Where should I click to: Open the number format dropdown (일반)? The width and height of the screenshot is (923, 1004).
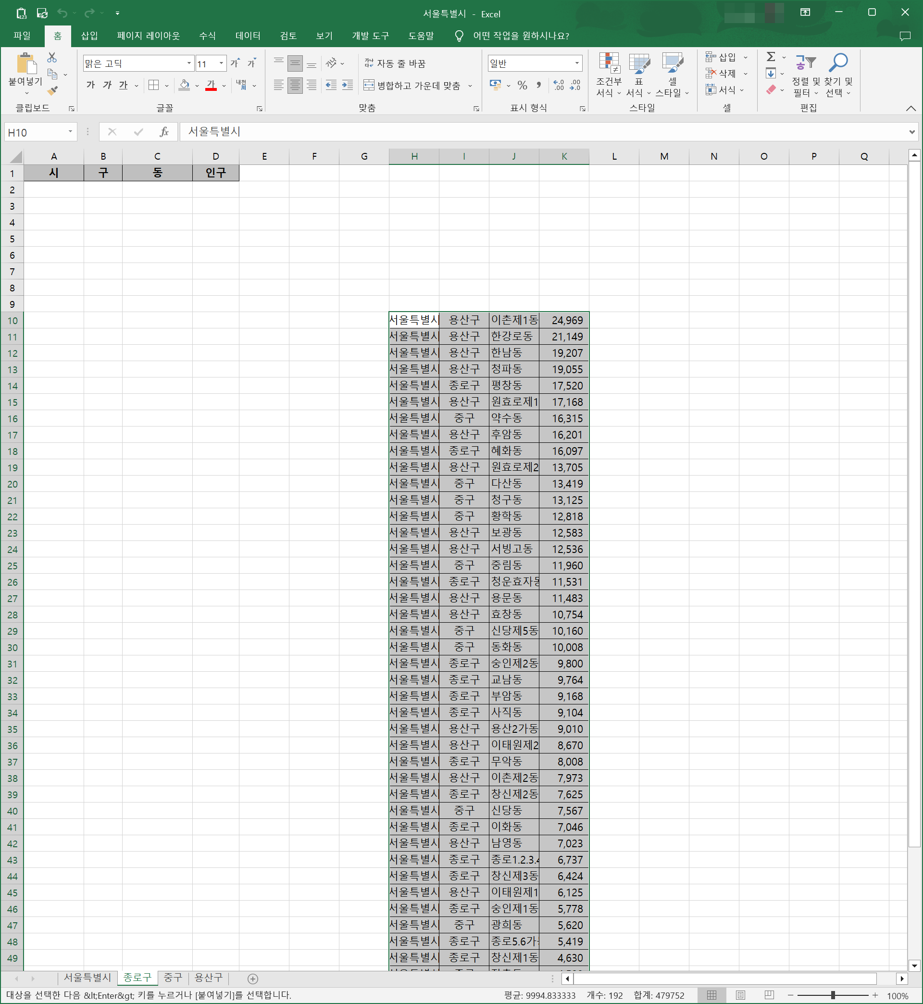click(x=577, y=63)
